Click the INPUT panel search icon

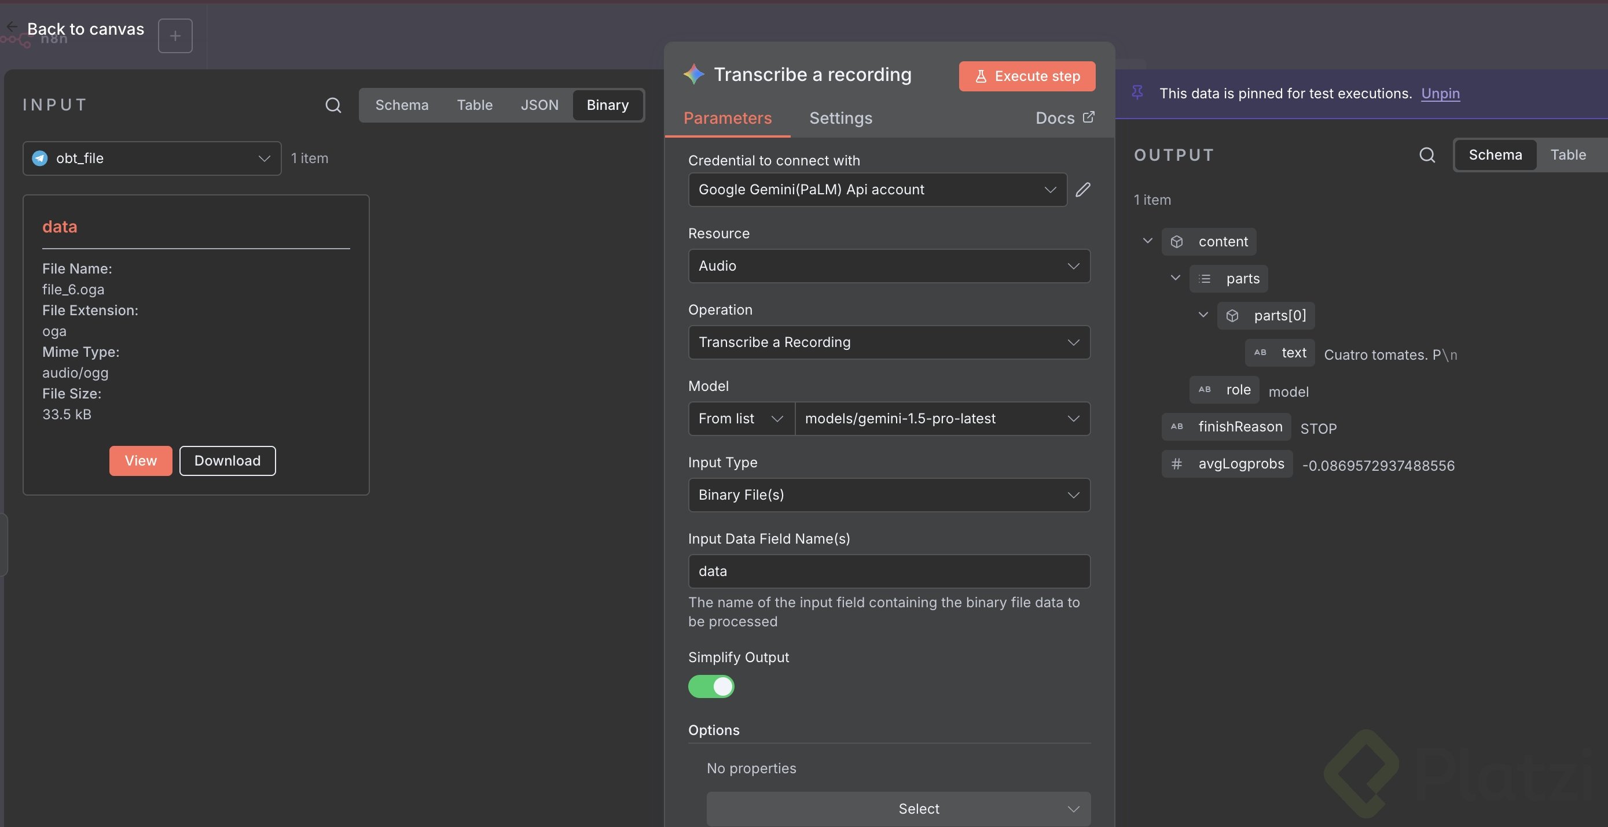coord(333,105)
